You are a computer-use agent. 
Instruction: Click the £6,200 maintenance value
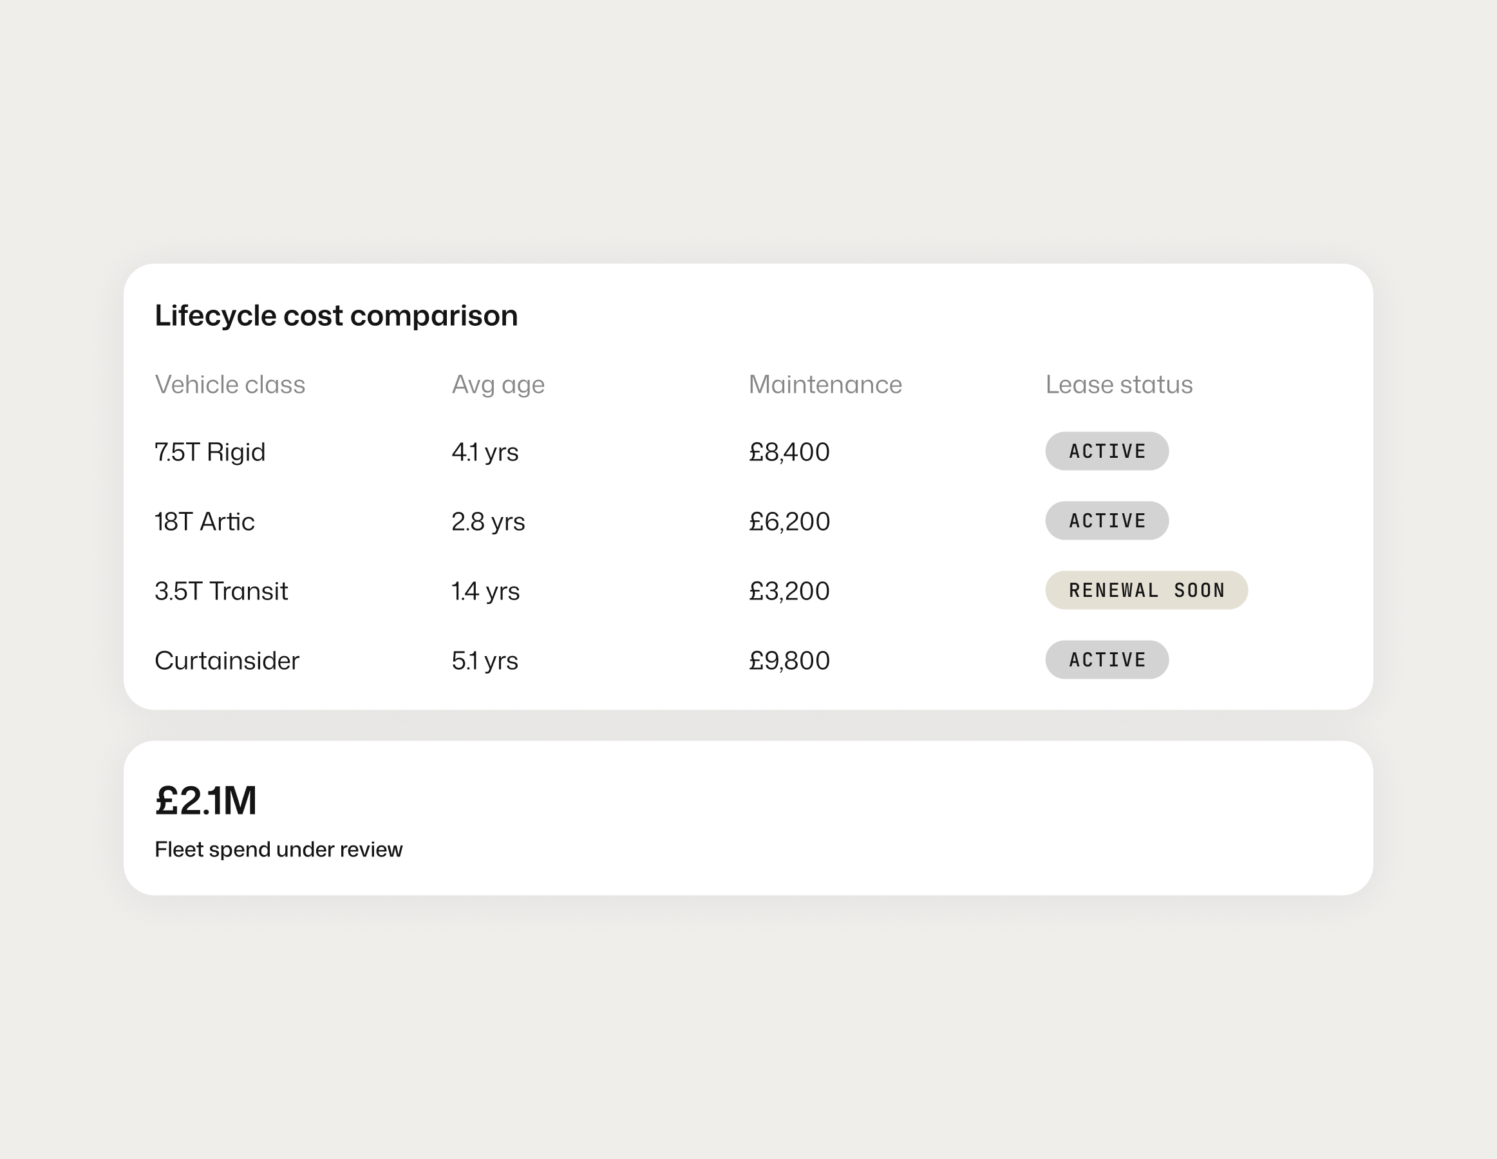pyautogui.click(x=788, y=522)
